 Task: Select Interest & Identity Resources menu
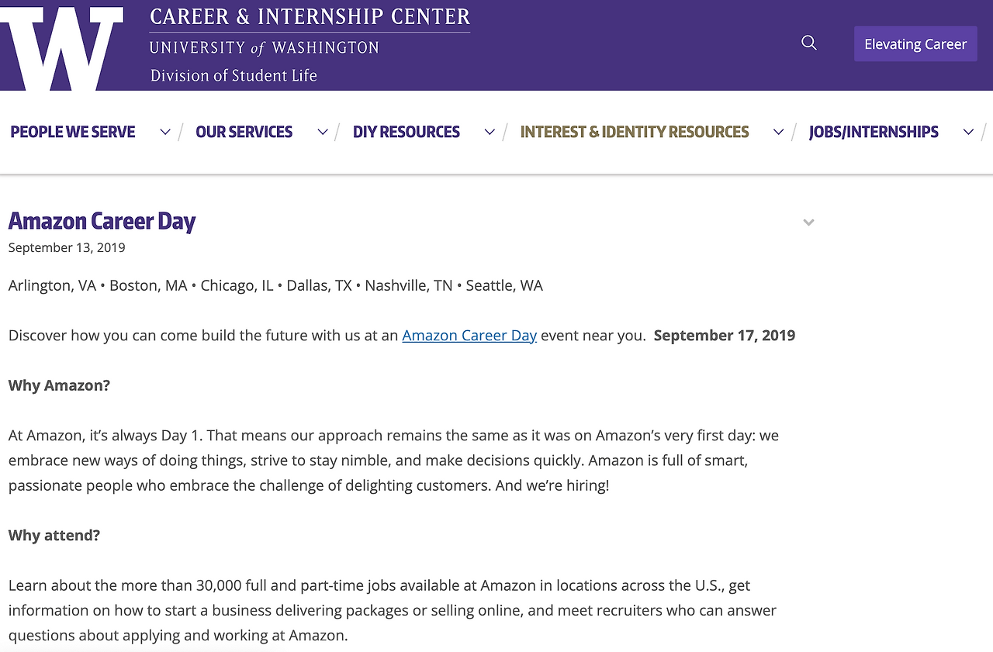[634, 132]
